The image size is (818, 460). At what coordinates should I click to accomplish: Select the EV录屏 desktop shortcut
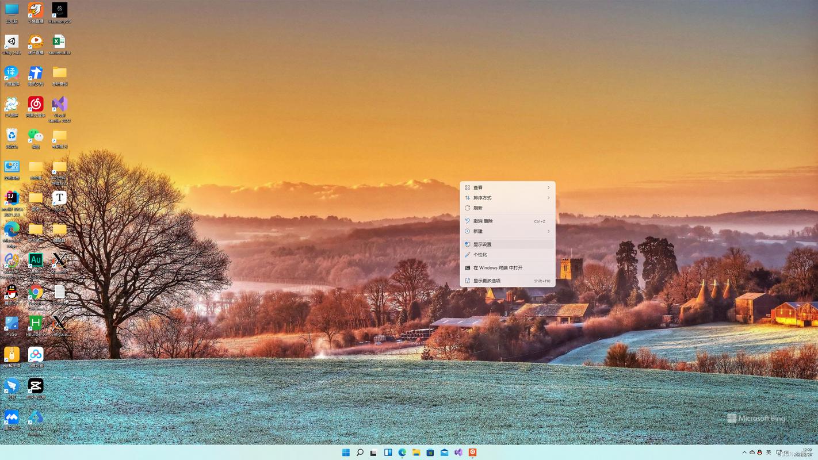click(12, 107)
